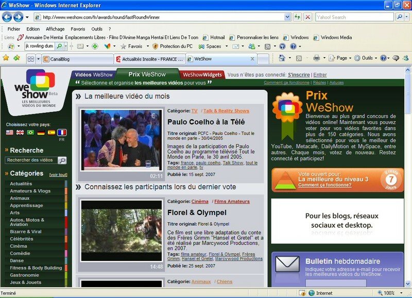Open the Affichage menu
412x298 pixels.
click(55, 29)
